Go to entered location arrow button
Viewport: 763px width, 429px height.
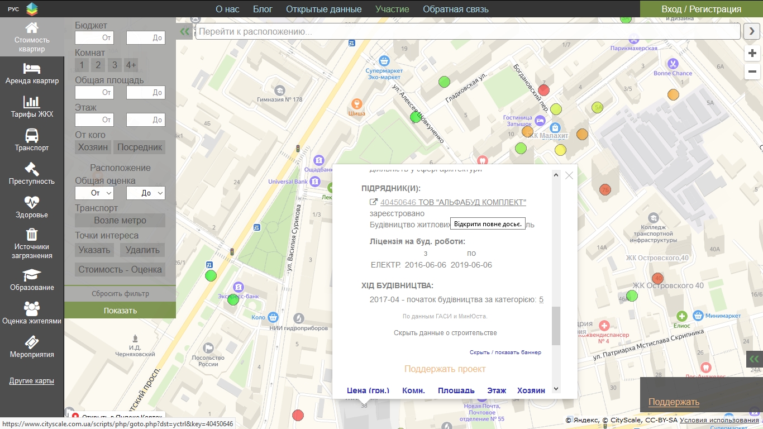(751, 32)
